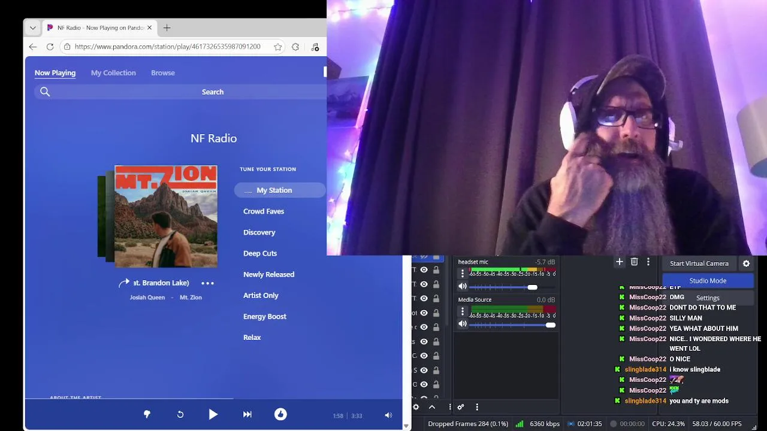The width and height of the screenshot is (767, 431).
Task: Open the Browse tab in Pandora
Action: point(163,72)
